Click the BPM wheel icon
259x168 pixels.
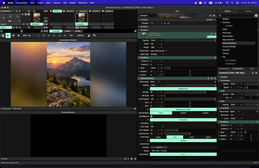3,35
